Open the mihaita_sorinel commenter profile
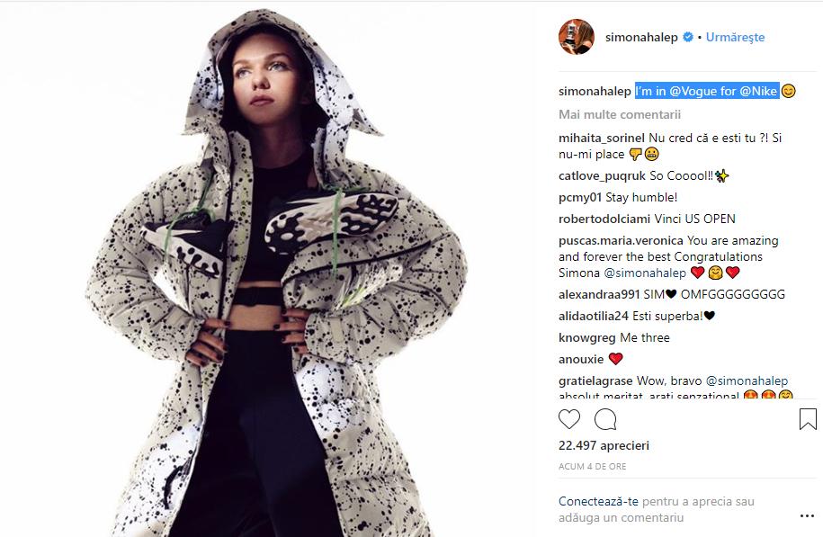The width and height of the screenshot is (823, 537). (x=602, y=138)
